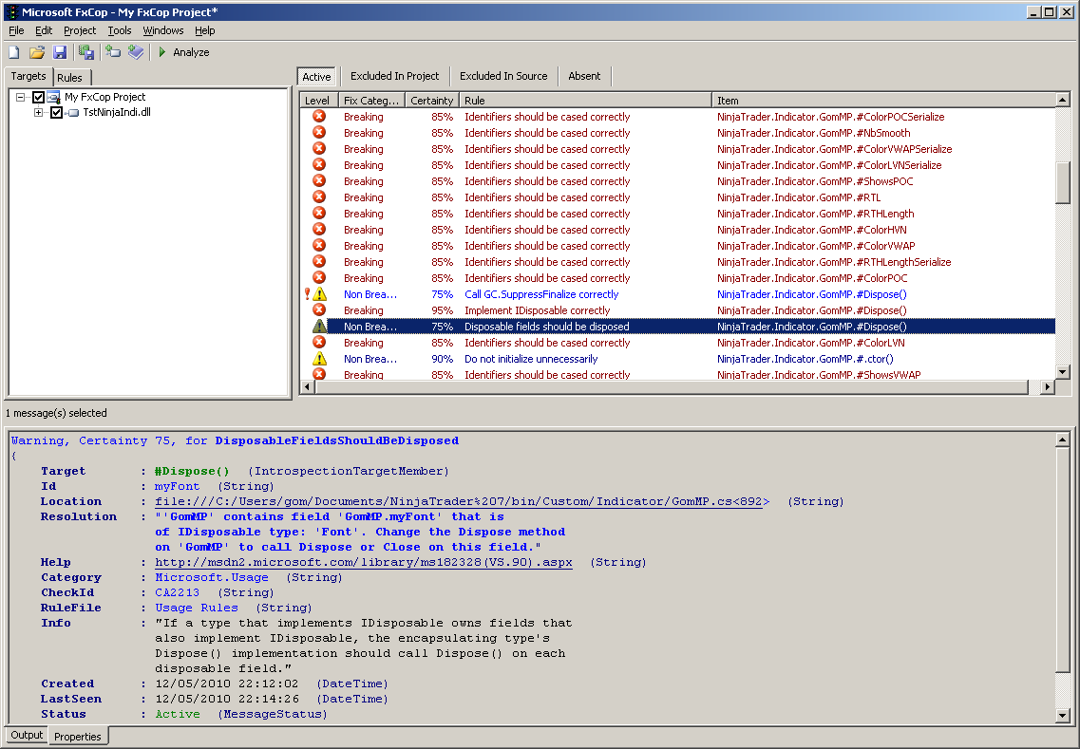Collapse the My FxCop Project tree node
1080x749 pixels.
point(21,97)
